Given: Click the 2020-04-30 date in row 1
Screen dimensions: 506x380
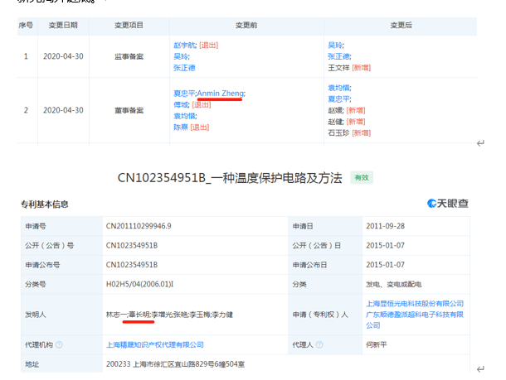Looking at the screenshot, I should (63, 56).
